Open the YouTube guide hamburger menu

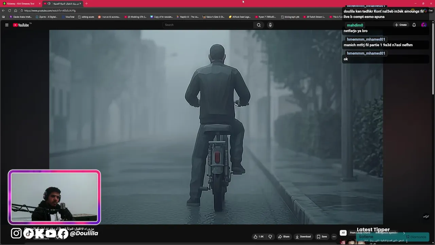6,25
